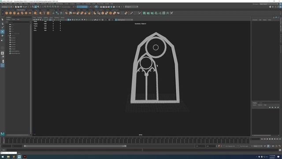Toggle select by component type mode
282x159 pixels.
click(38, 7)
